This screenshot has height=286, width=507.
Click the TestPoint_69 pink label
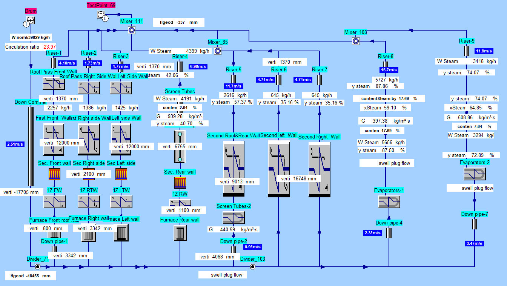point(101,5)
